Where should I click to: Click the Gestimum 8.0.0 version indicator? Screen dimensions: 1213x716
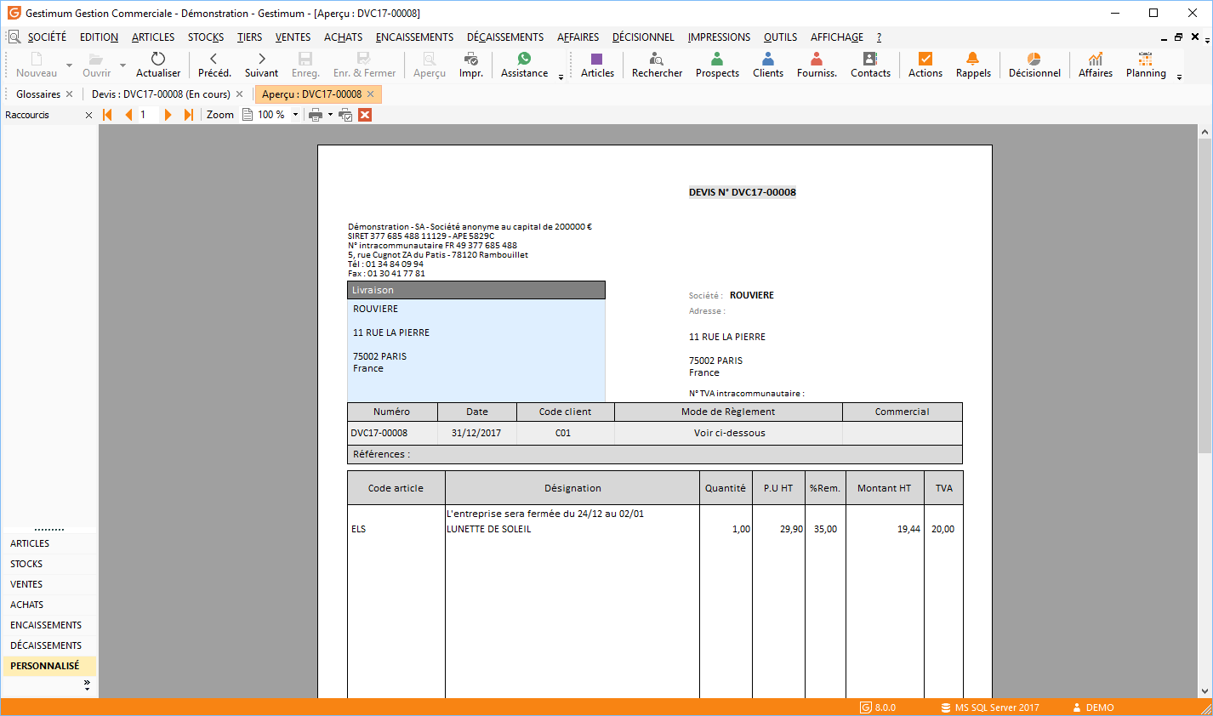click(x=878, y=707)
